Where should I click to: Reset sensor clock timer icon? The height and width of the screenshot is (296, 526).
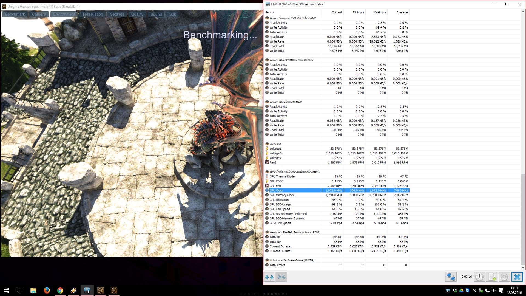click(479, 277)
